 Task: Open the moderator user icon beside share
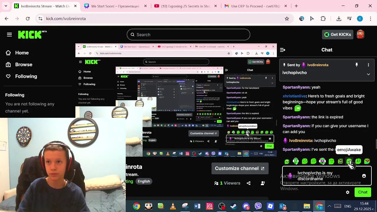tap(263, 183)
